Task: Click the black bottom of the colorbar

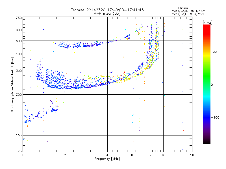Action: pyautogui.click(x=207, y=142)
